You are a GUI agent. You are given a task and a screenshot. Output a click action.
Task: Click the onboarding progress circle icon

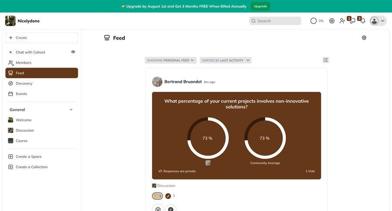click(314, 21)
